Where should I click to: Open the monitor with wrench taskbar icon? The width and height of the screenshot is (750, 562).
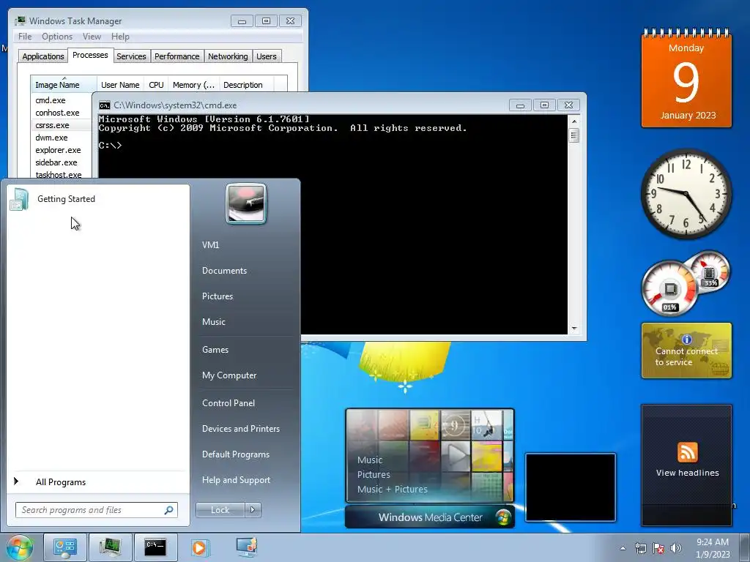pos(247,547)
